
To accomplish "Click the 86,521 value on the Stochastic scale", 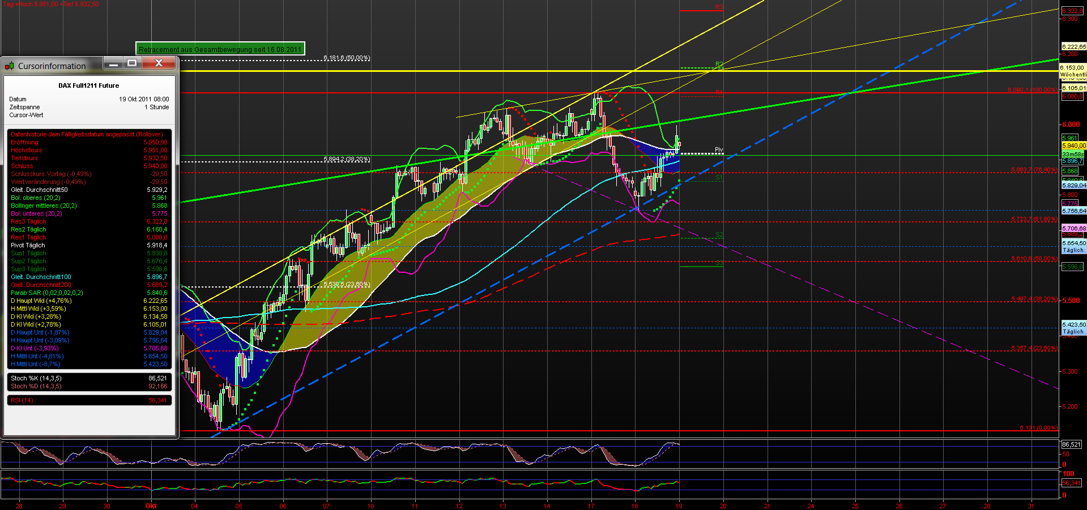I will tap(1072, 445).
